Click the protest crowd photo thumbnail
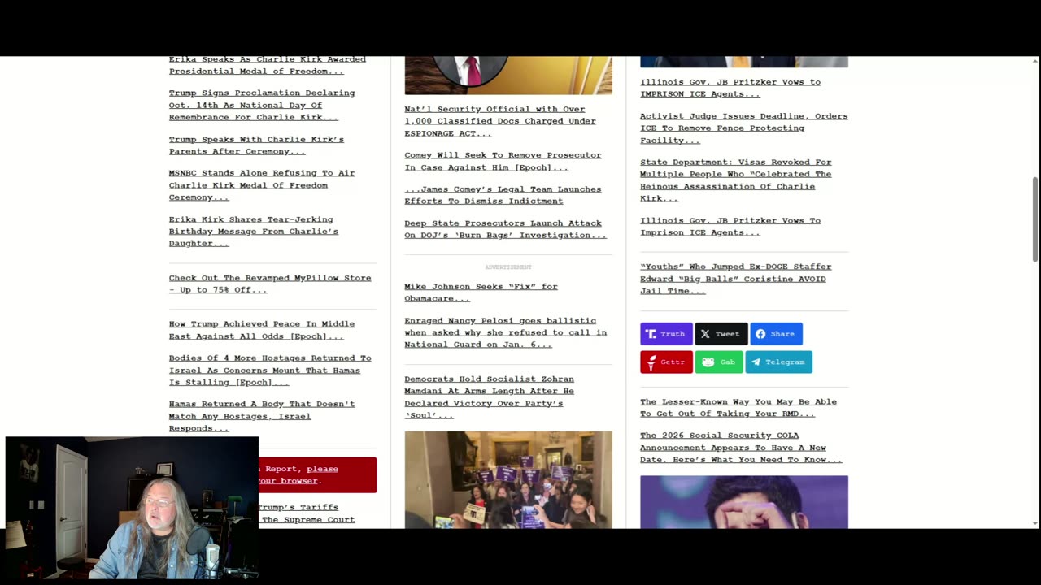The width and height of the screenshot is (1041, 585). 508,479
